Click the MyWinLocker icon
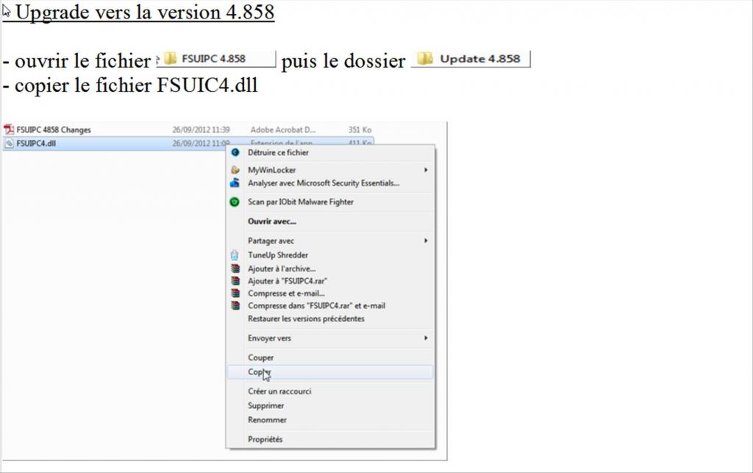Screen dimensions: 753x473 click(x=235, y=170)
